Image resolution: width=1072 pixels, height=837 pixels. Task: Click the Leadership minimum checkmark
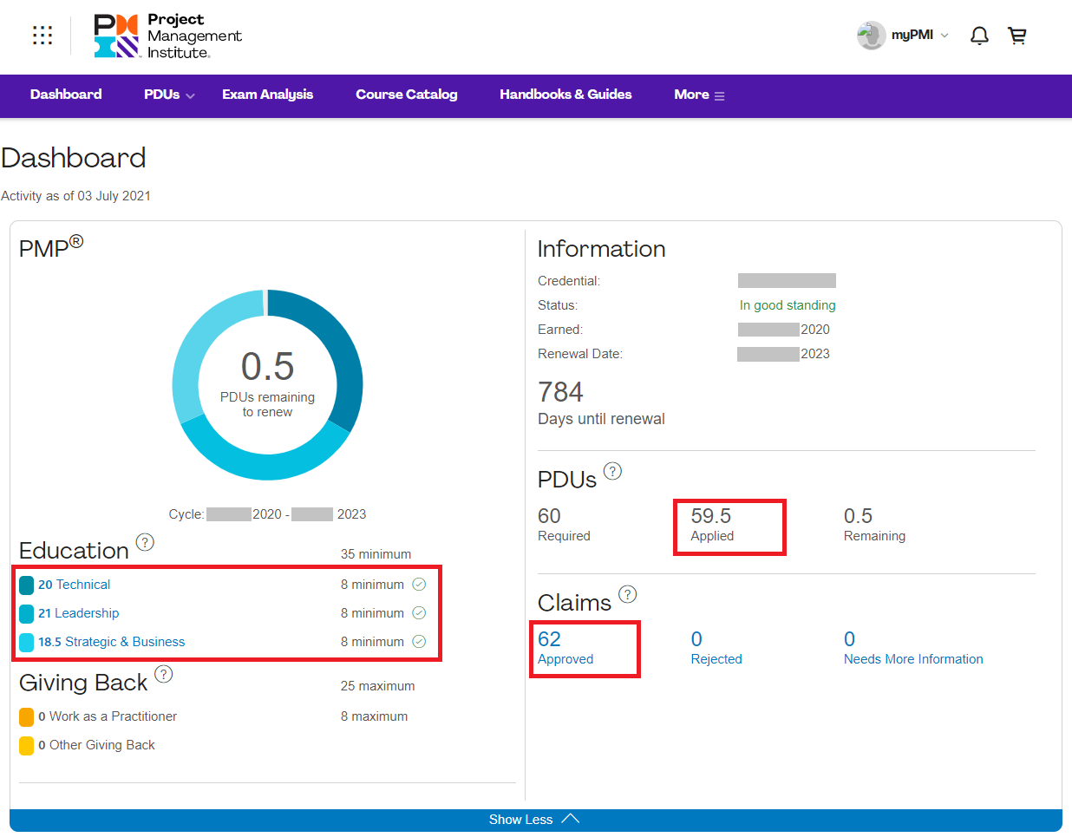(x=419, y=613)
